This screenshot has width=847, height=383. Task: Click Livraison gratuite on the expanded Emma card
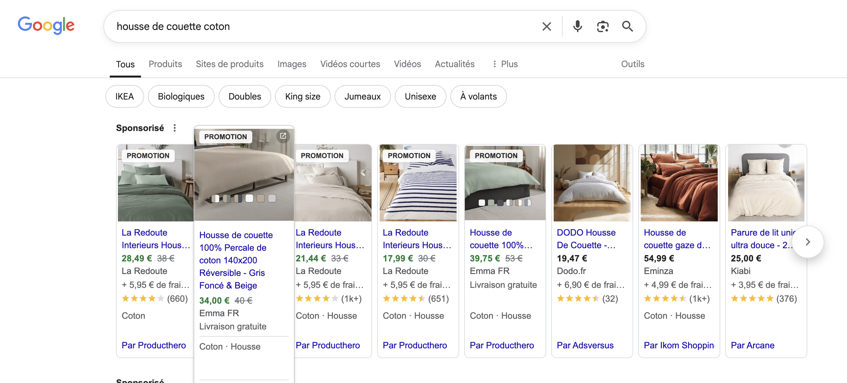click(233, 326)
